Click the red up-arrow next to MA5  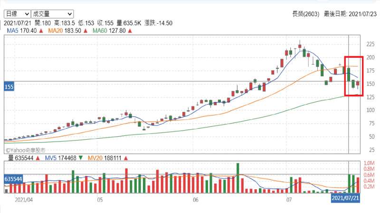(x=41, y=31)
